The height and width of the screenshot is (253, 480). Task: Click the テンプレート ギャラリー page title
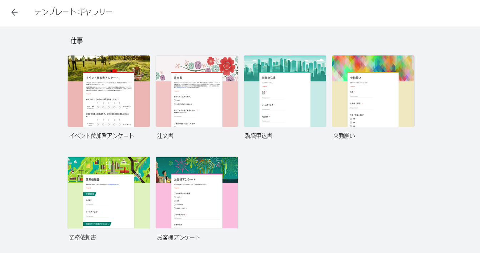(x=73, y=12)
